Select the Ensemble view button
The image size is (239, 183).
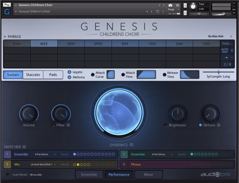[89, 175]
